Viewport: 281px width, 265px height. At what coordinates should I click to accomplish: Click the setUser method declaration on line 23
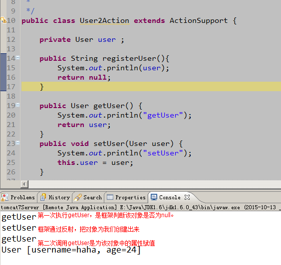coord(111,143)
